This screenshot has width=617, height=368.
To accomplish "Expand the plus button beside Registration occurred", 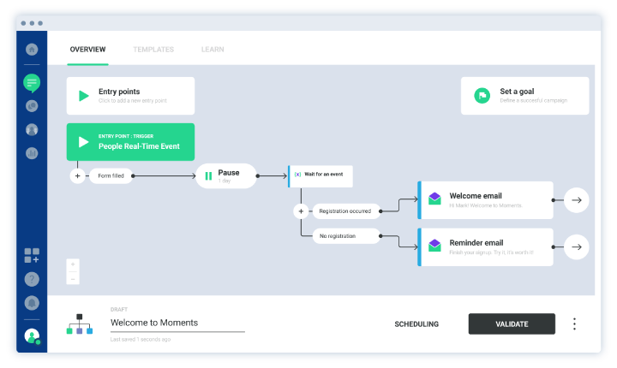I will pyautogui.click(x=300, y=211).
